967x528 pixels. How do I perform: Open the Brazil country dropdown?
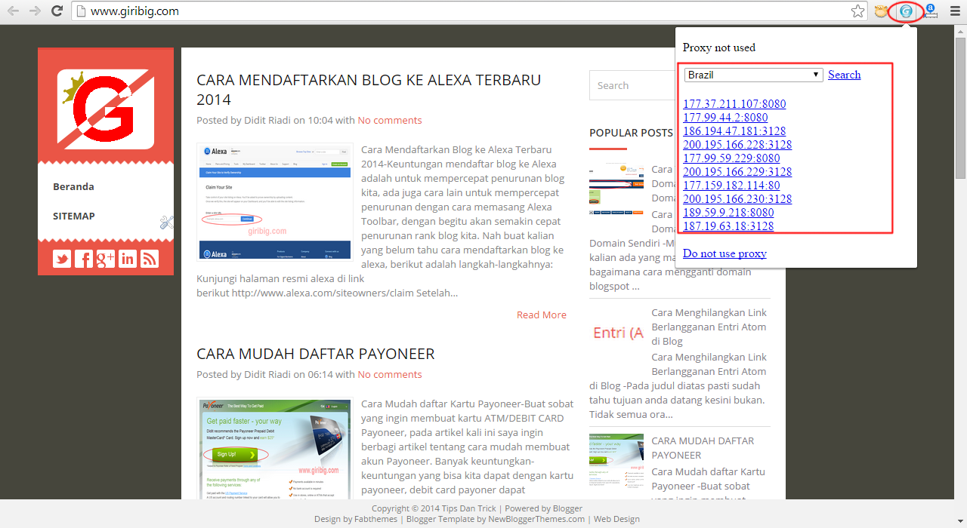tap(753, 75)
